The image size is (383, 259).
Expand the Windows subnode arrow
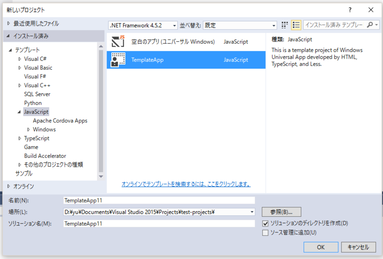tap(29, 130)
